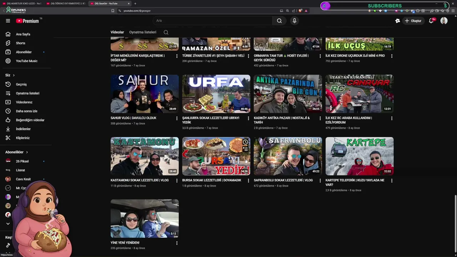457x257 pixels.
Task: Open options menu for İLK KEZ DRONE video
Action: [x=392, y=56]
